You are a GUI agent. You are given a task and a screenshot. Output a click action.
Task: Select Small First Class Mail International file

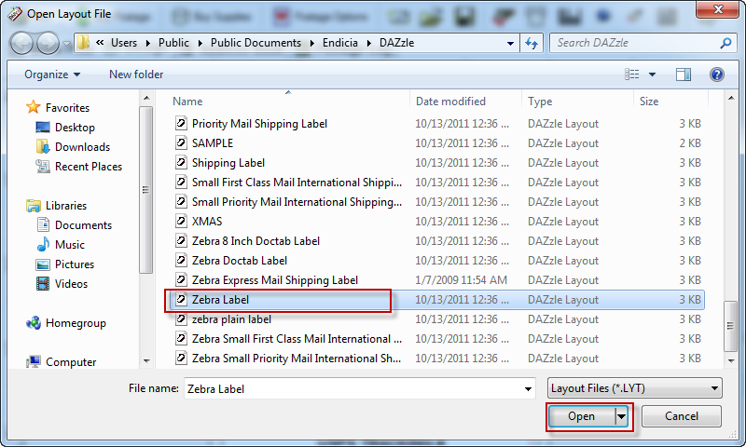click(297, 183)
